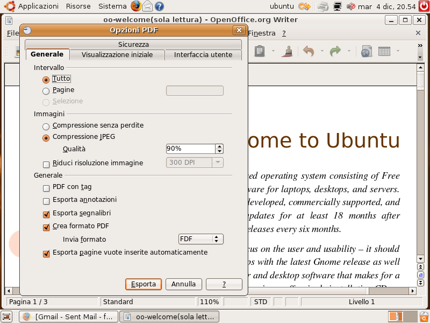
Task: Click the Undo arrow in toolbar
Action: point(309,51)
